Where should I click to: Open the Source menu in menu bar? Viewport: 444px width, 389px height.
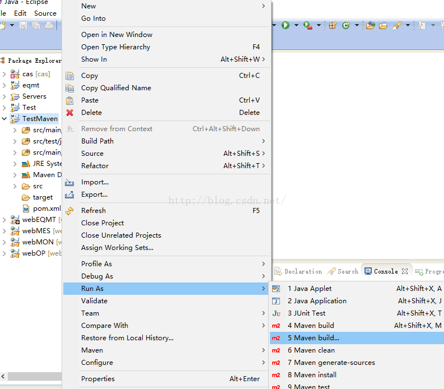coord(45,13)
